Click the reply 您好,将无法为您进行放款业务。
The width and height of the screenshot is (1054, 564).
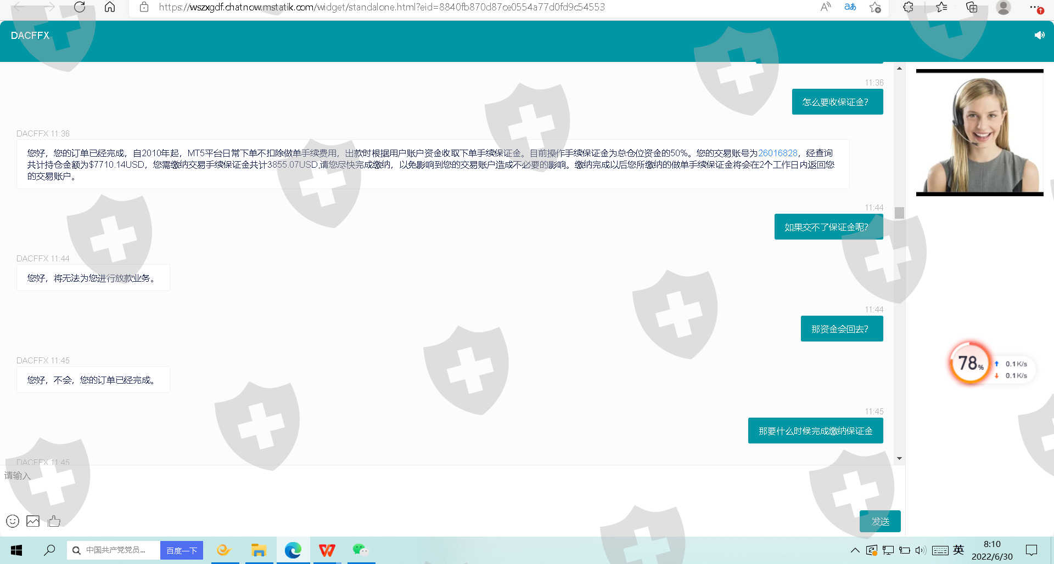pyautogui.click(x=93, y=278)
